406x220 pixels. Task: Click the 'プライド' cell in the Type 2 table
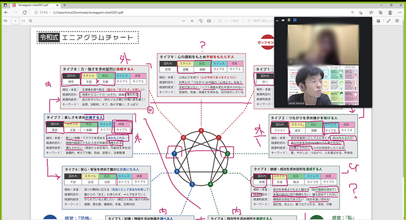click(x=280, y=131)
